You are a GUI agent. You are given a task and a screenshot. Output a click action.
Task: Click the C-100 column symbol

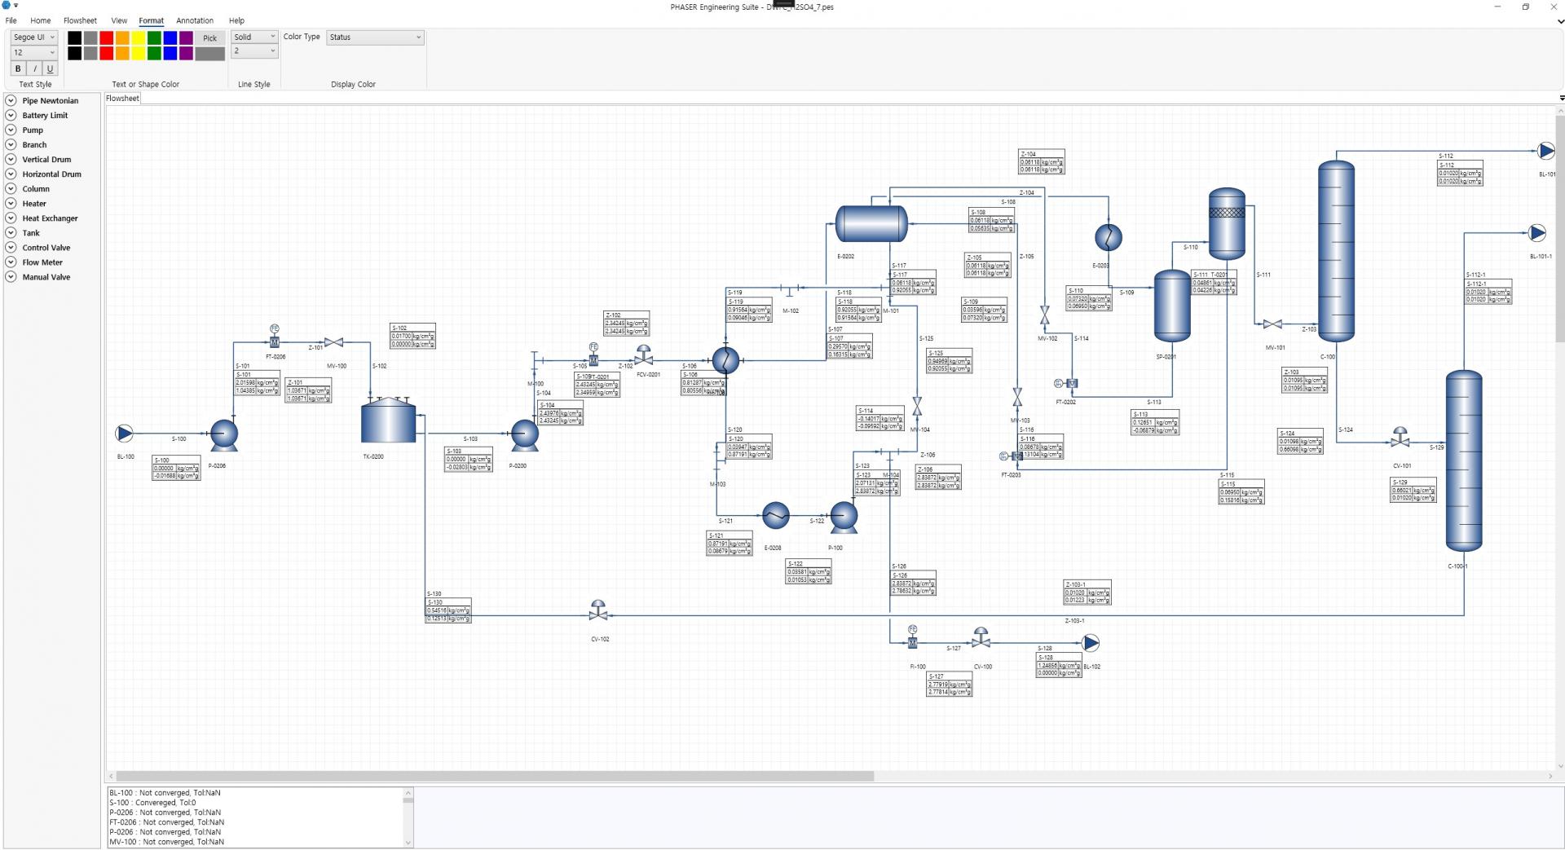(1336, 251)
